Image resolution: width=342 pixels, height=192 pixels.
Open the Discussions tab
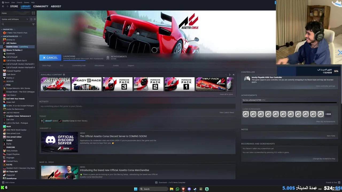pos(99,65)
